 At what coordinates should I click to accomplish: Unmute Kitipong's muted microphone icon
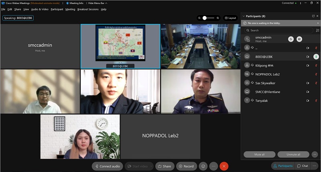click(316, 65)
